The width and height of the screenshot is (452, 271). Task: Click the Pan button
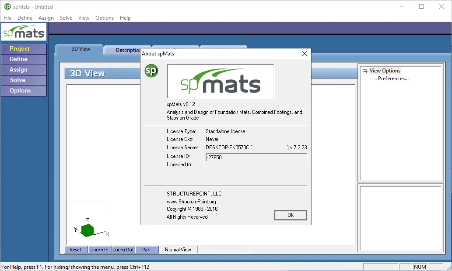147,250
